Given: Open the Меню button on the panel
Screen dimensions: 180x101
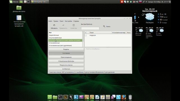Looking at the screenshot, I should coord(14,2).
